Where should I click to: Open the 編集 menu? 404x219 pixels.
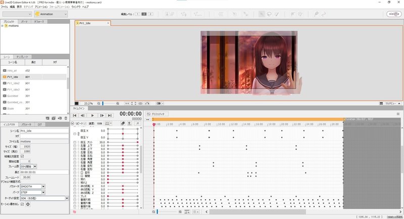pyautogui.click(x=12, y=7)
